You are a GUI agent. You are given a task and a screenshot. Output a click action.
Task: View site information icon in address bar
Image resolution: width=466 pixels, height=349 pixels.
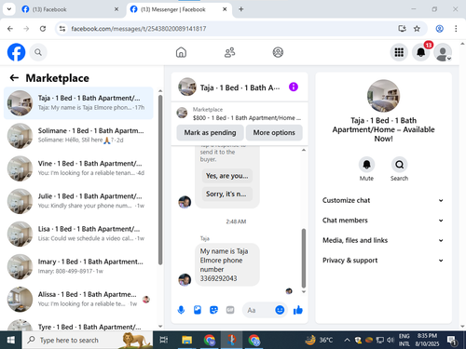click(62, 29)
